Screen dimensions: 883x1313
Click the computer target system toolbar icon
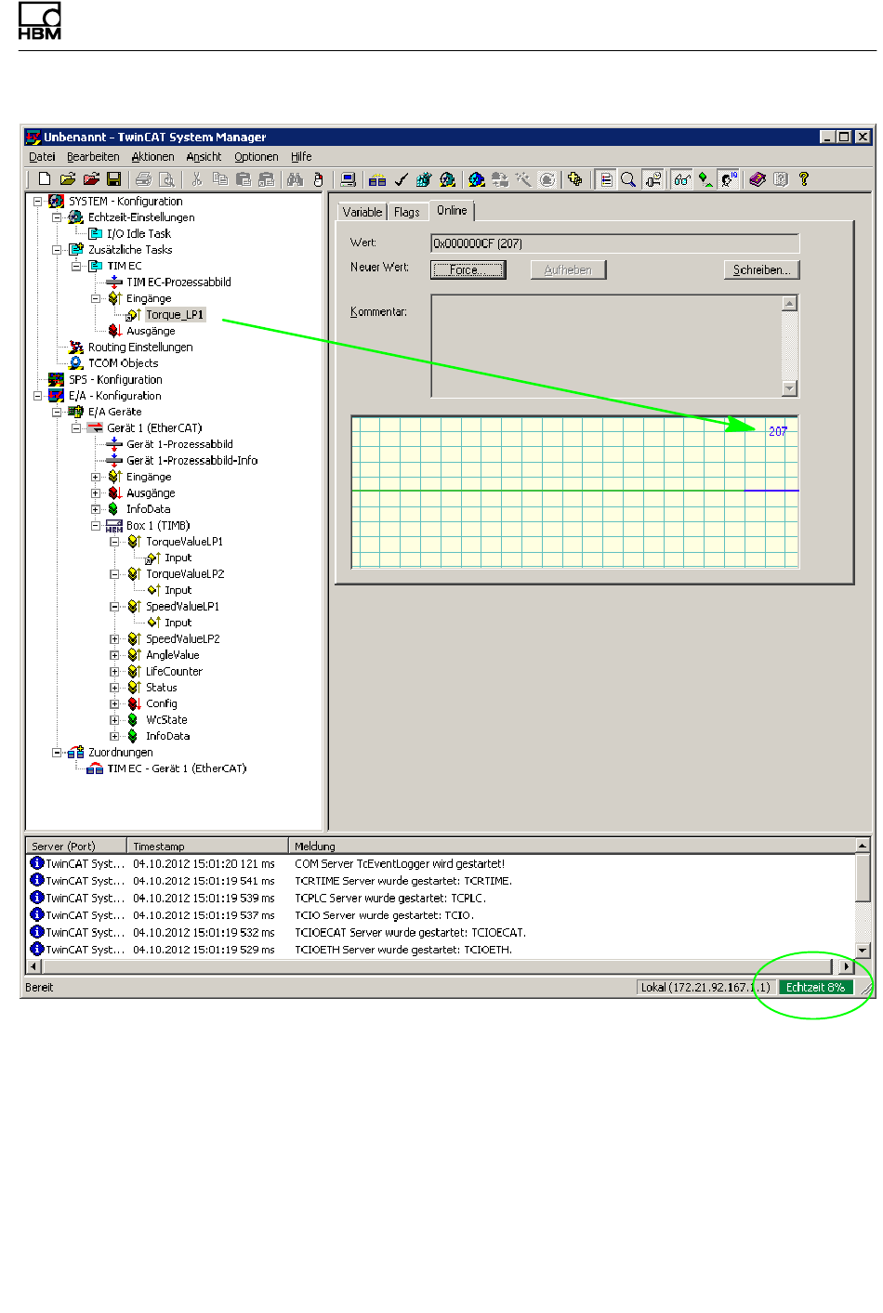point(349,179)
